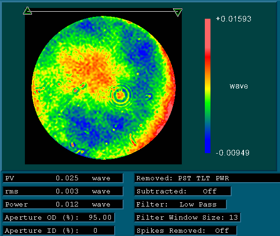Change the Filter Window Size: 13 field
The width and height of the screenshot is (280, 236).
point(187,217)
